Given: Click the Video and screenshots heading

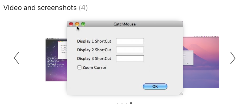Looking at the screenshot, I should (x=45, y=8).
